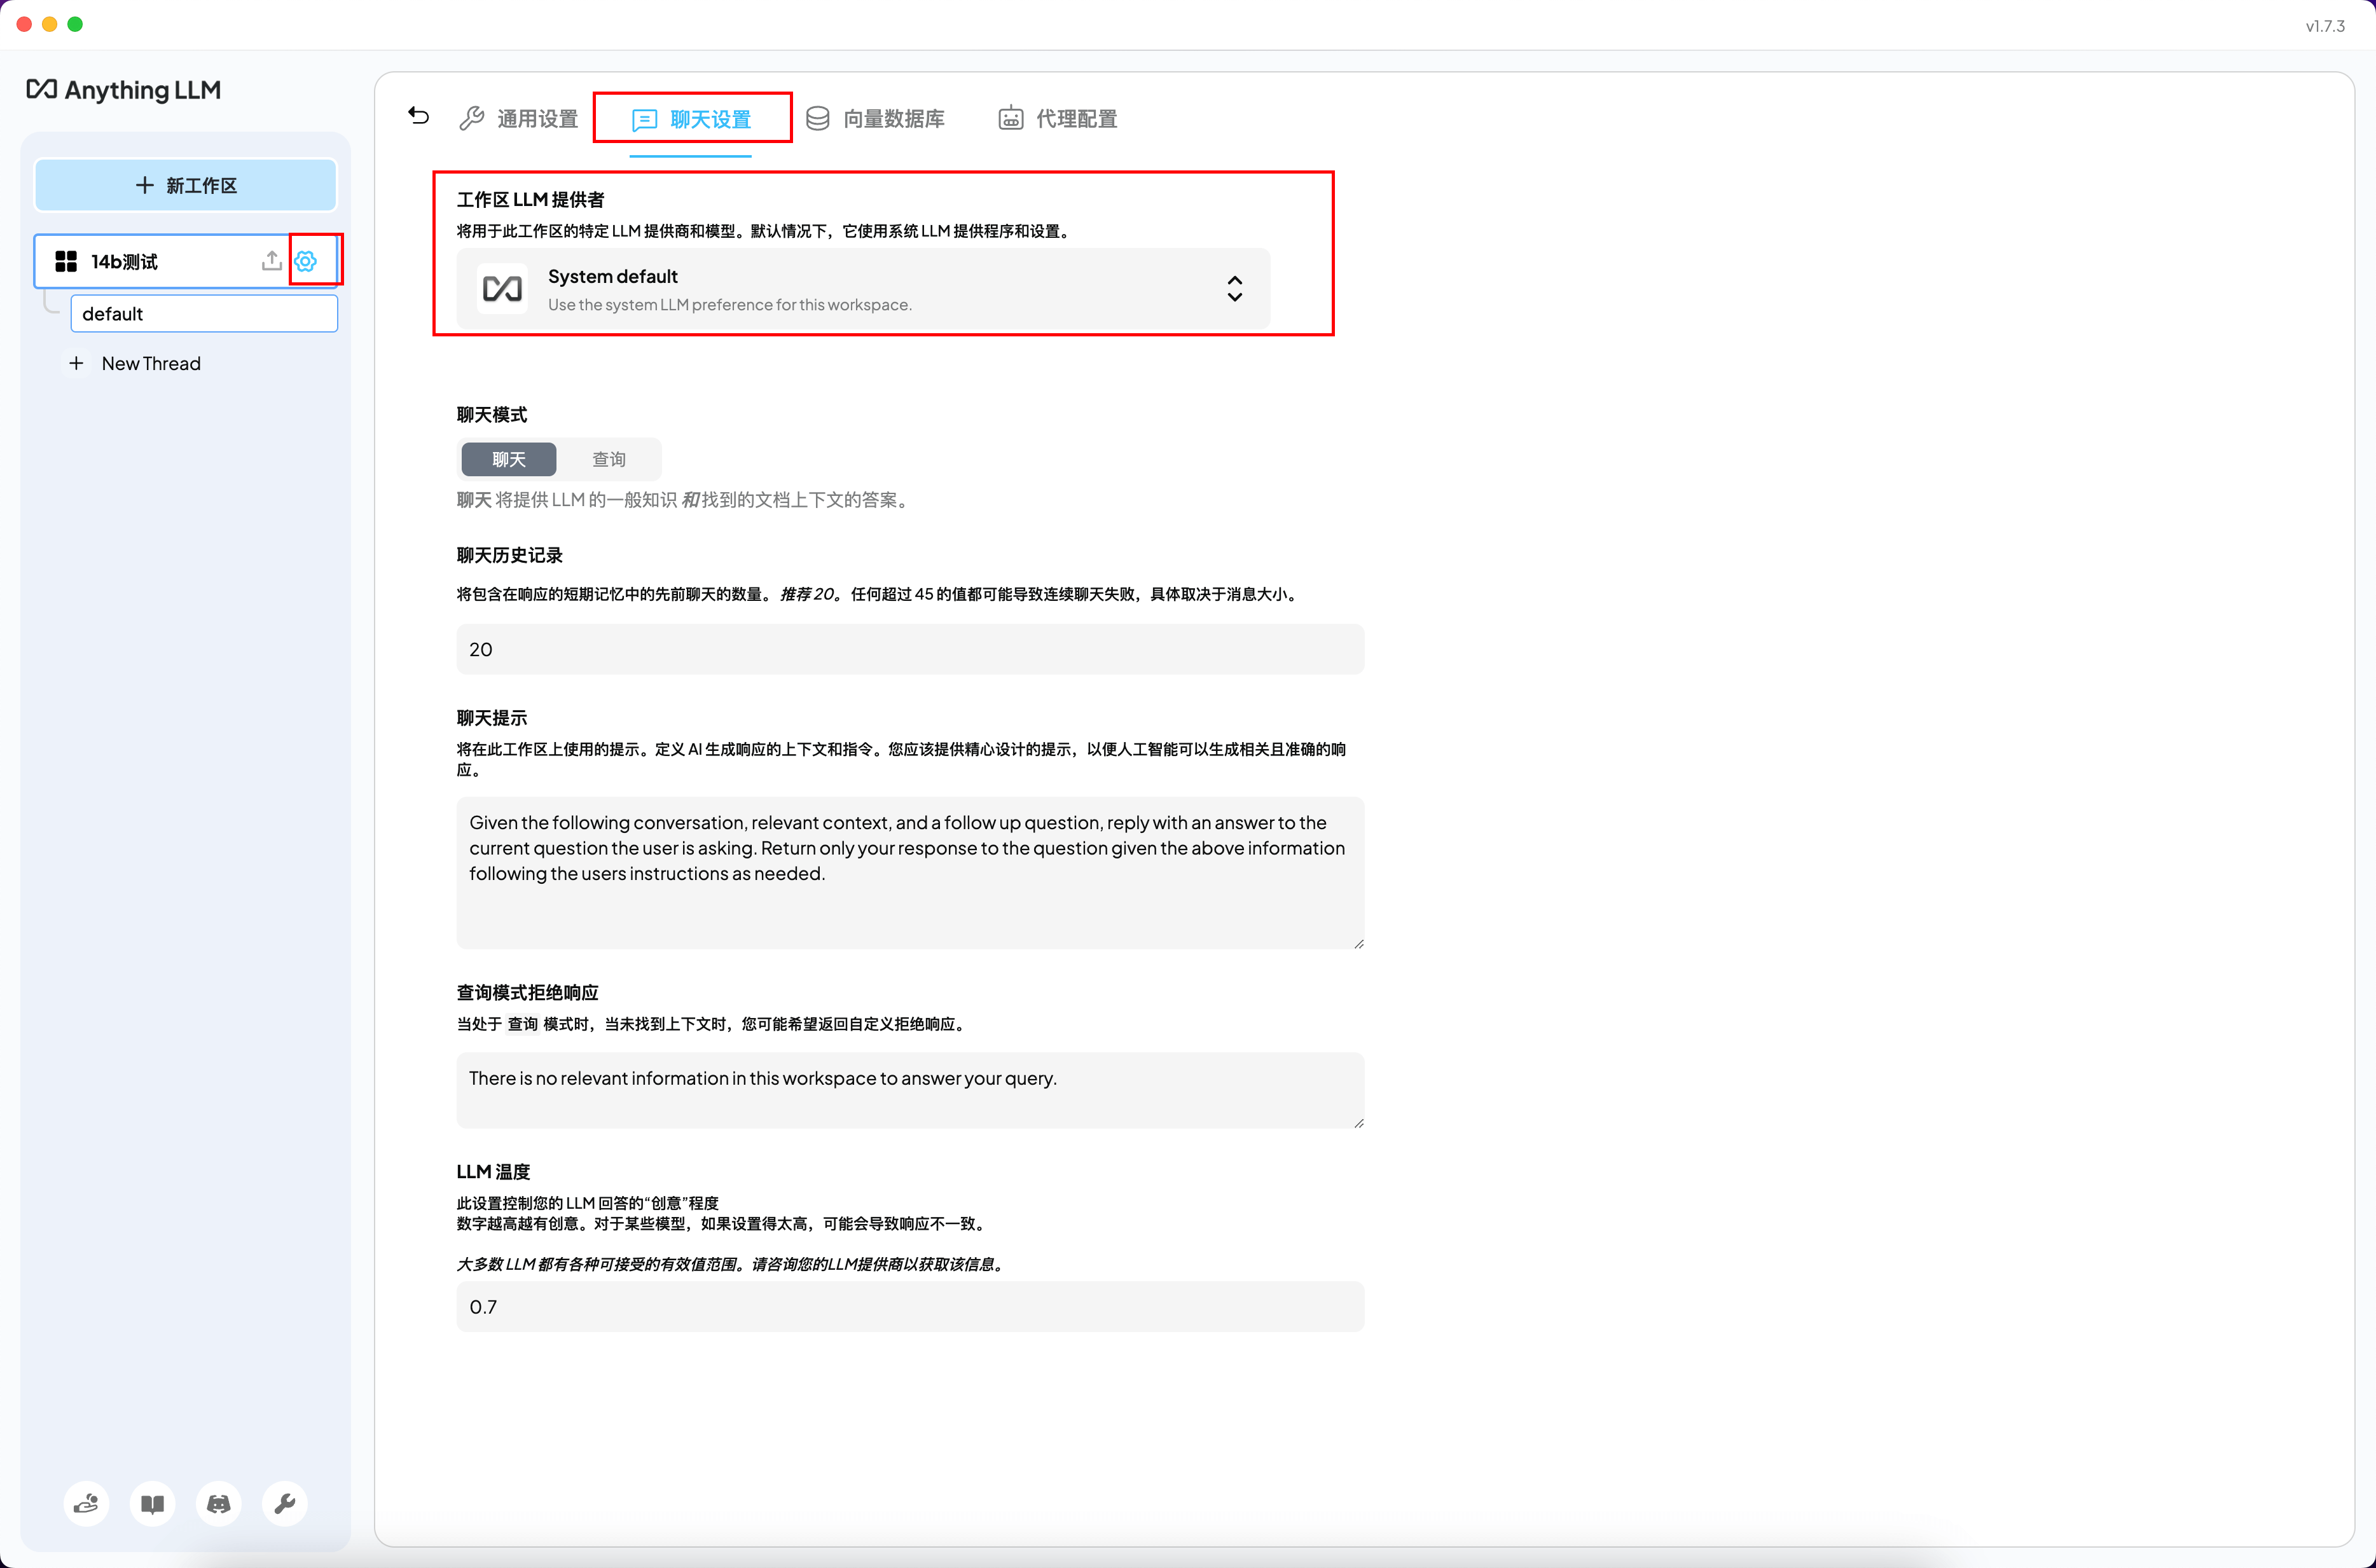This screenshot has height=1568, width=2376.
Task: Click the Anything LLM logo
Action: [124, 90]
